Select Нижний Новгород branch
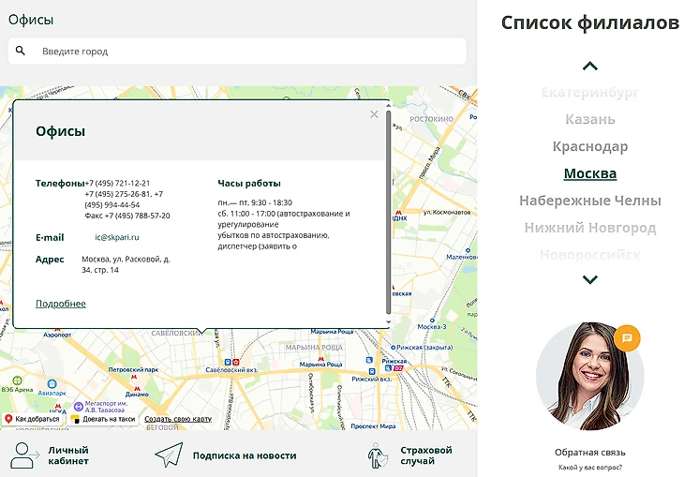684x477 pixels. pos(589,228)
